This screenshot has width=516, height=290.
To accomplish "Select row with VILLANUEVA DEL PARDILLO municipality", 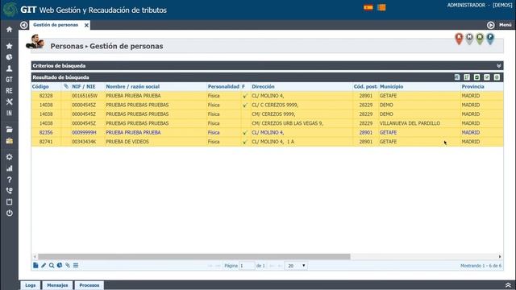I will (x=267, y=123).
